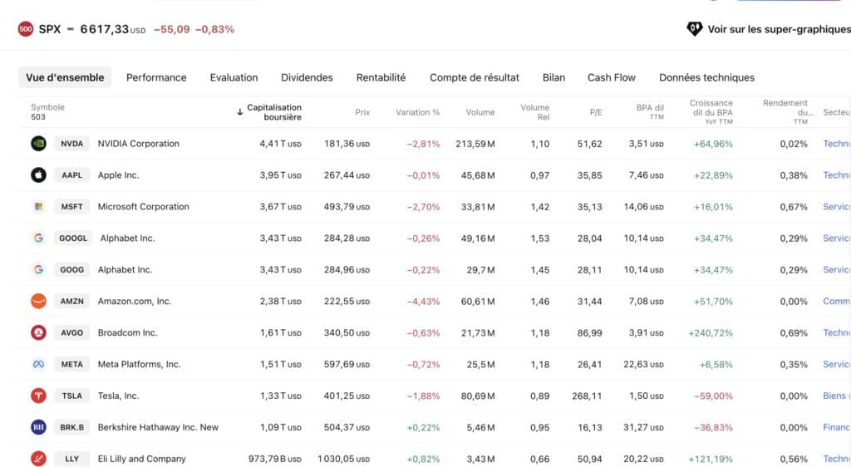Open the NVIDIA Corporation link
The image size is (851, 467).
coord(139,144)
